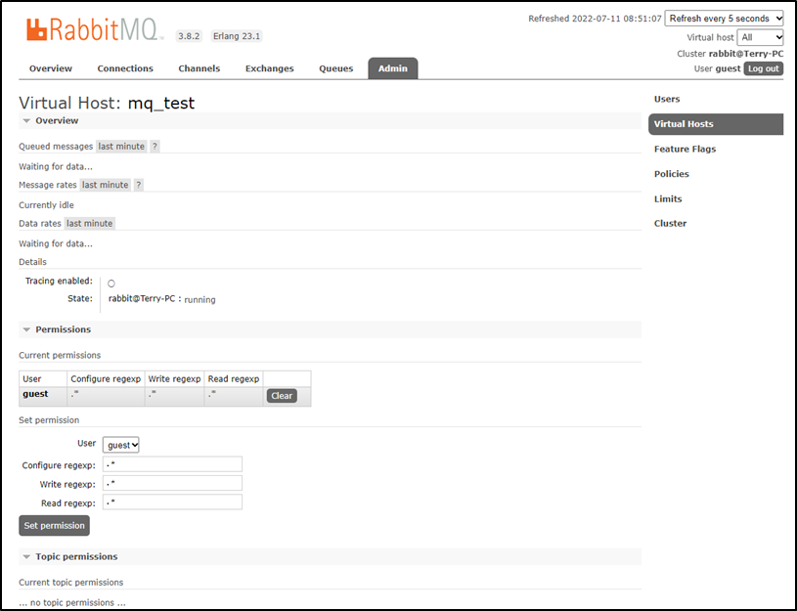797x611 pixels.
Task: Open Users in the admin sidebar
Action: click(666, 99)
